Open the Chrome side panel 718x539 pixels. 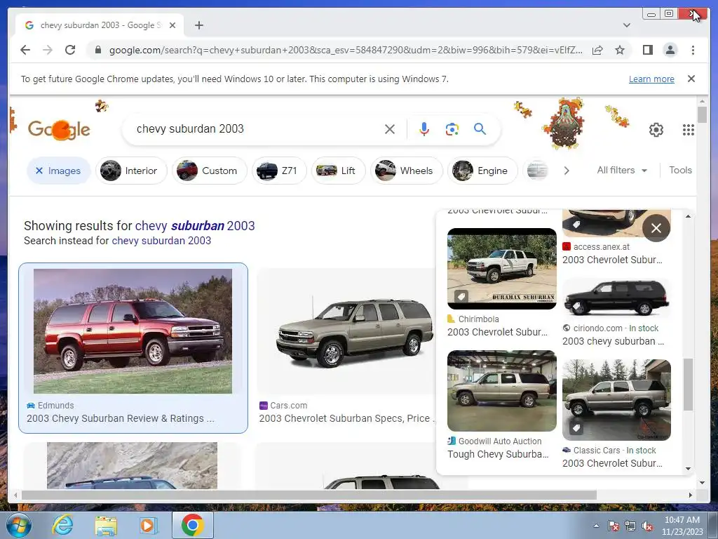pos(647,50)
